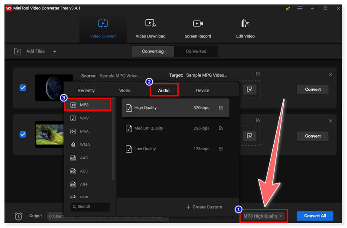Image resolution: width=347 pixels, height=228 pixels.
Task: Click the target settings icon for first video
Action: coord(249,89)
